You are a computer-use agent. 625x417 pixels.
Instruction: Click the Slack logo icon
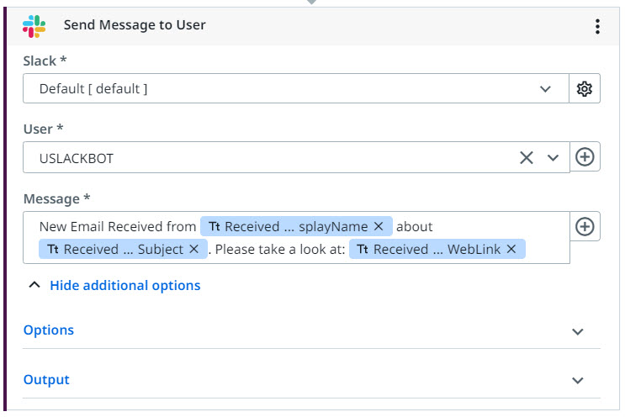click(x=34, y=26)
